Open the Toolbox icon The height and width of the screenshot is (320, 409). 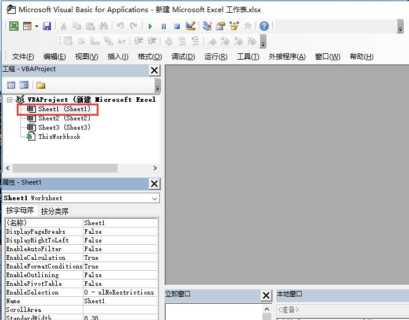[247, 26]
